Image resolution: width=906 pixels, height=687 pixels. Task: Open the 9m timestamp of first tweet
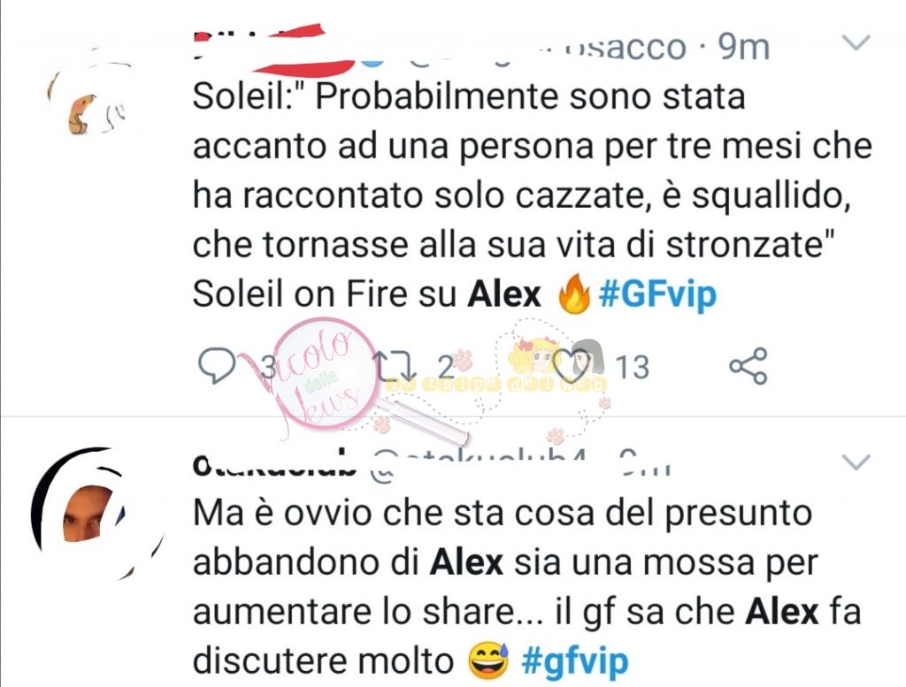point(744,48)
